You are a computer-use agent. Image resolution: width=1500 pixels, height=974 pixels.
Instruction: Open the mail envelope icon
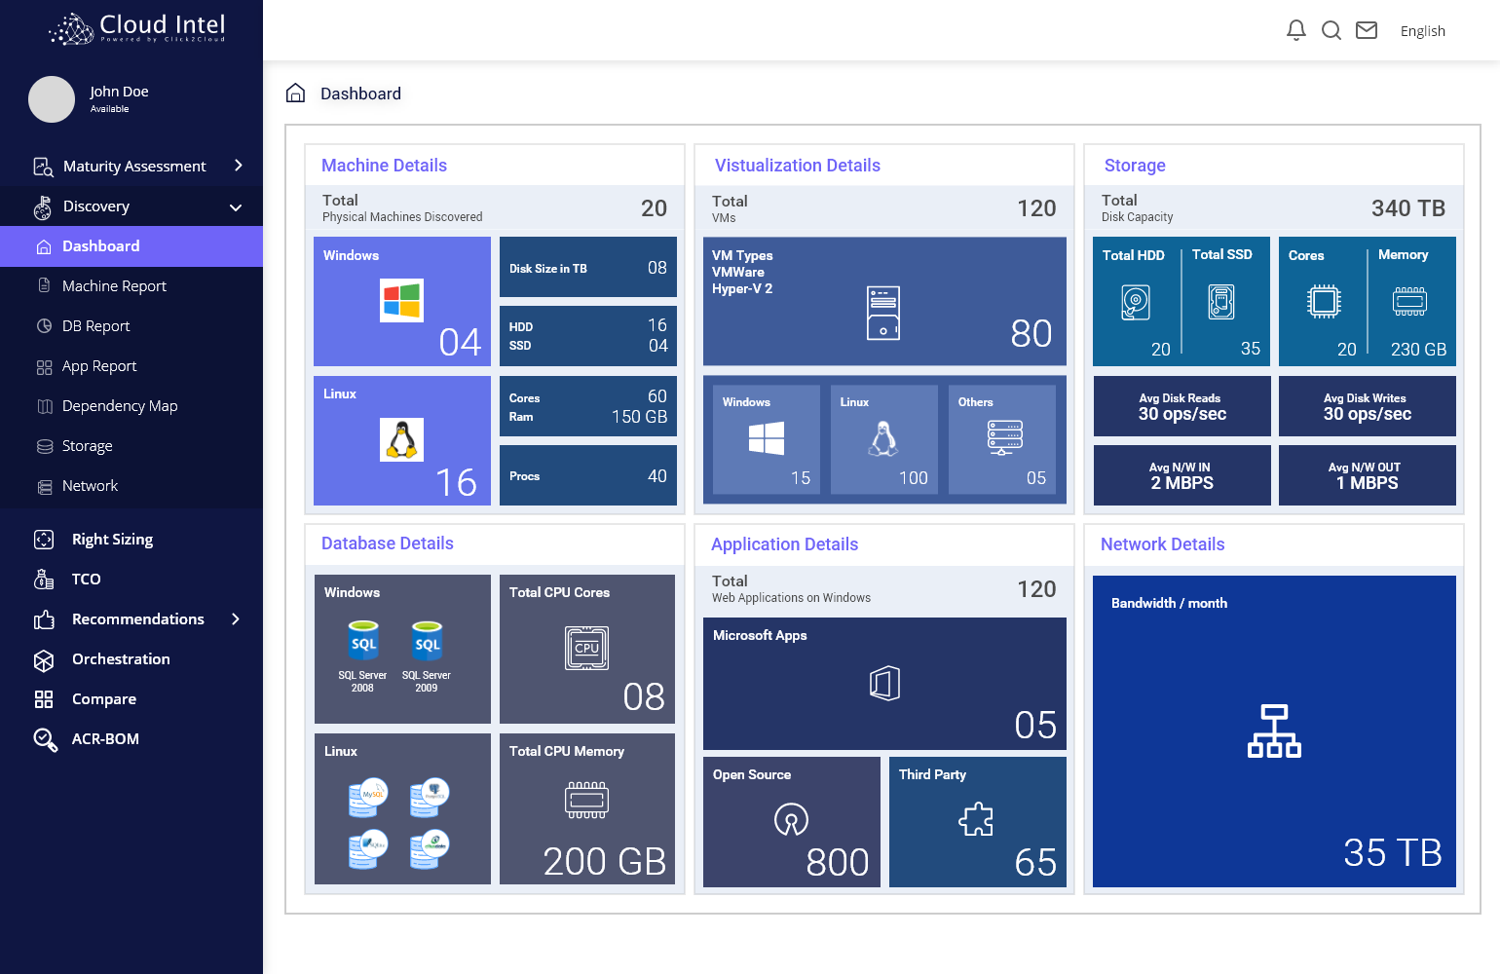coord(1367,30)
